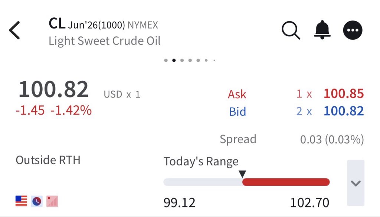
Task: Tap the alert bell icon
Action: tap(322, 30)
